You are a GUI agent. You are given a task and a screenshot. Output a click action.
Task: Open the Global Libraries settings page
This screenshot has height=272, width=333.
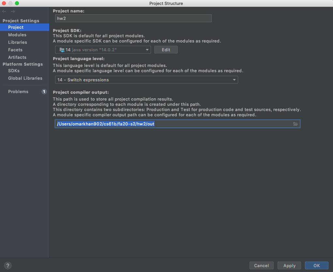point(25,78)
